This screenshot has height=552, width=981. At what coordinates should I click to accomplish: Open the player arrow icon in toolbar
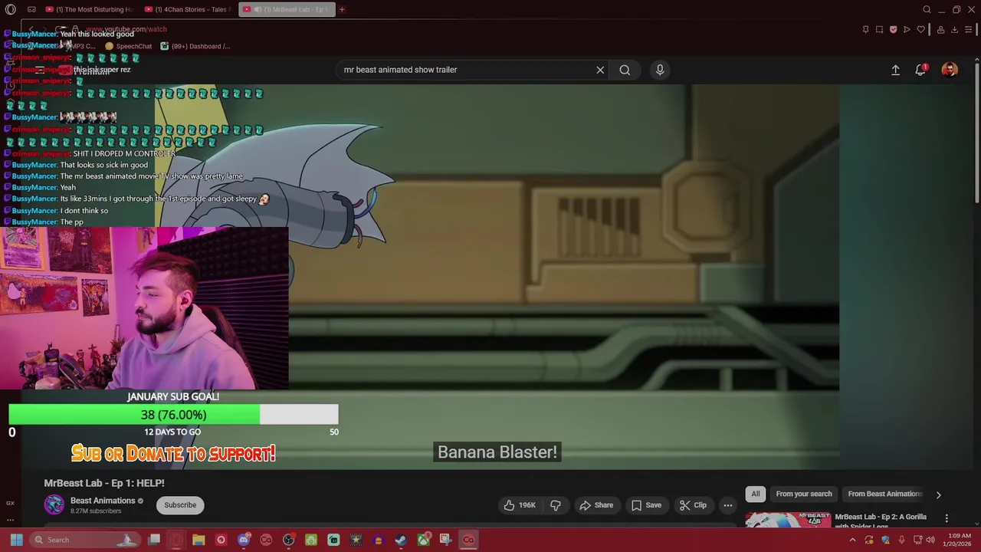(907, 29)
